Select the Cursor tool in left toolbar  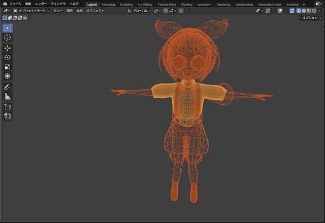[x=8, y=37]
